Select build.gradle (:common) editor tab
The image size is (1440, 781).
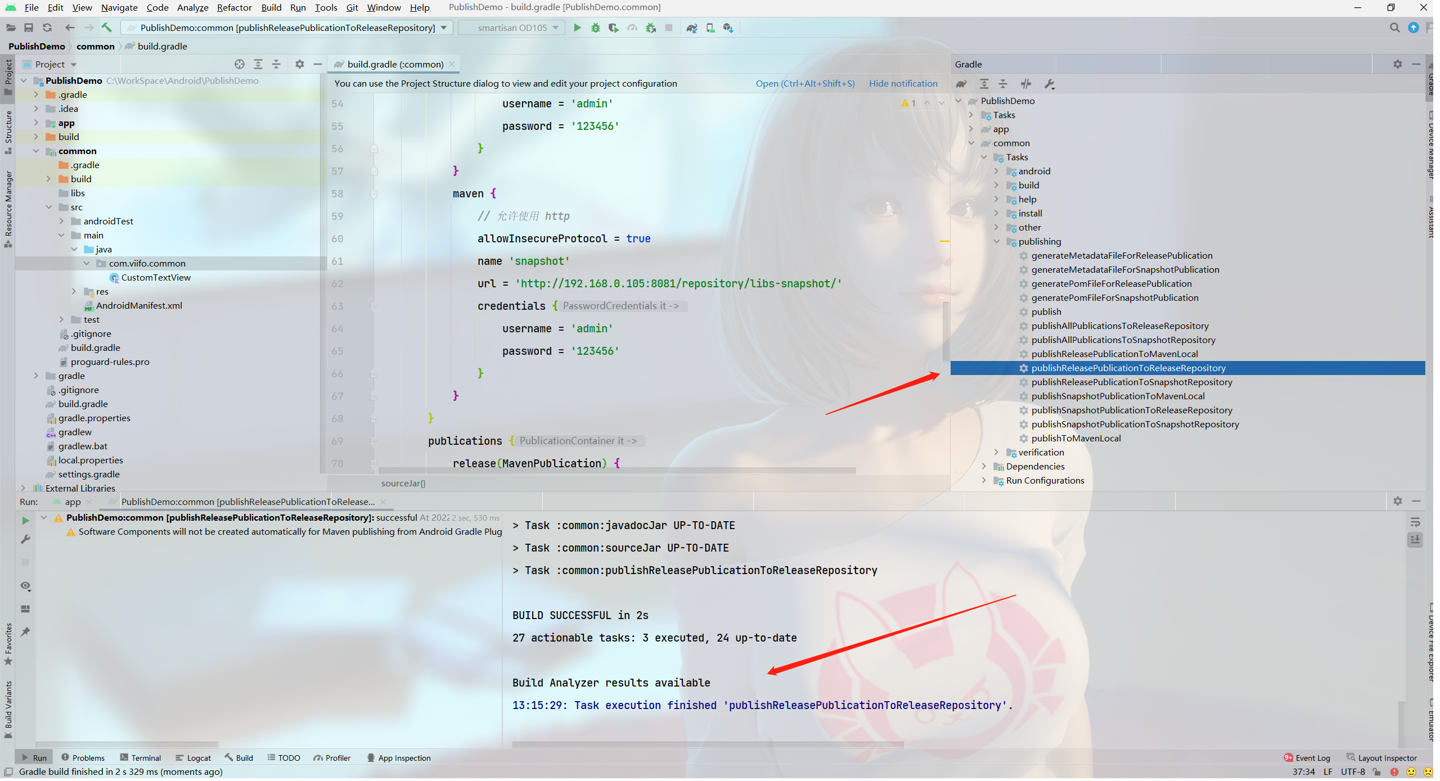(x=395, y=64)
